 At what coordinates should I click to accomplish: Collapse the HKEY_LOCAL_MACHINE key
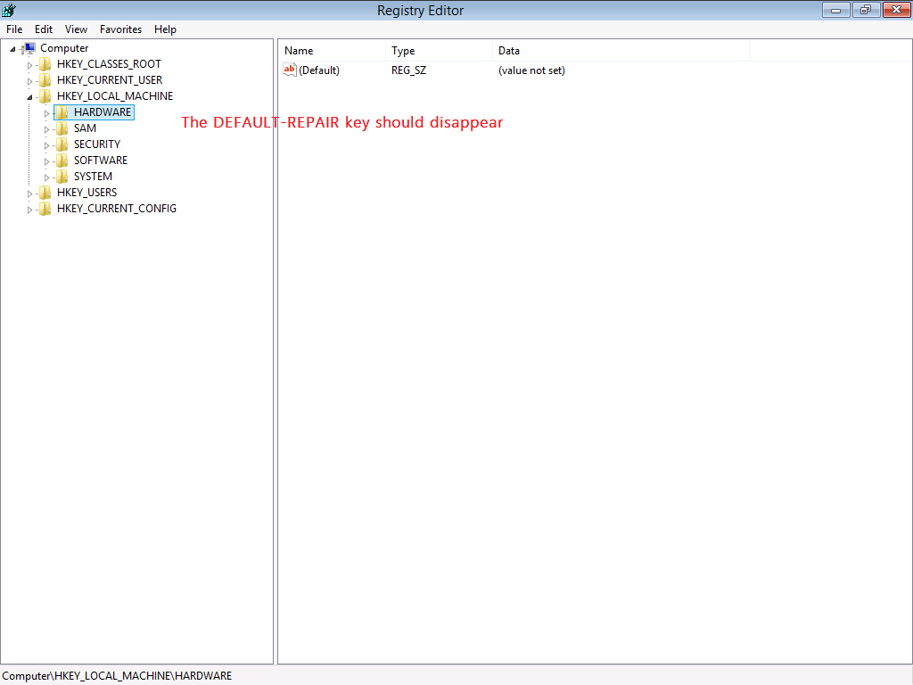[29, 96]
